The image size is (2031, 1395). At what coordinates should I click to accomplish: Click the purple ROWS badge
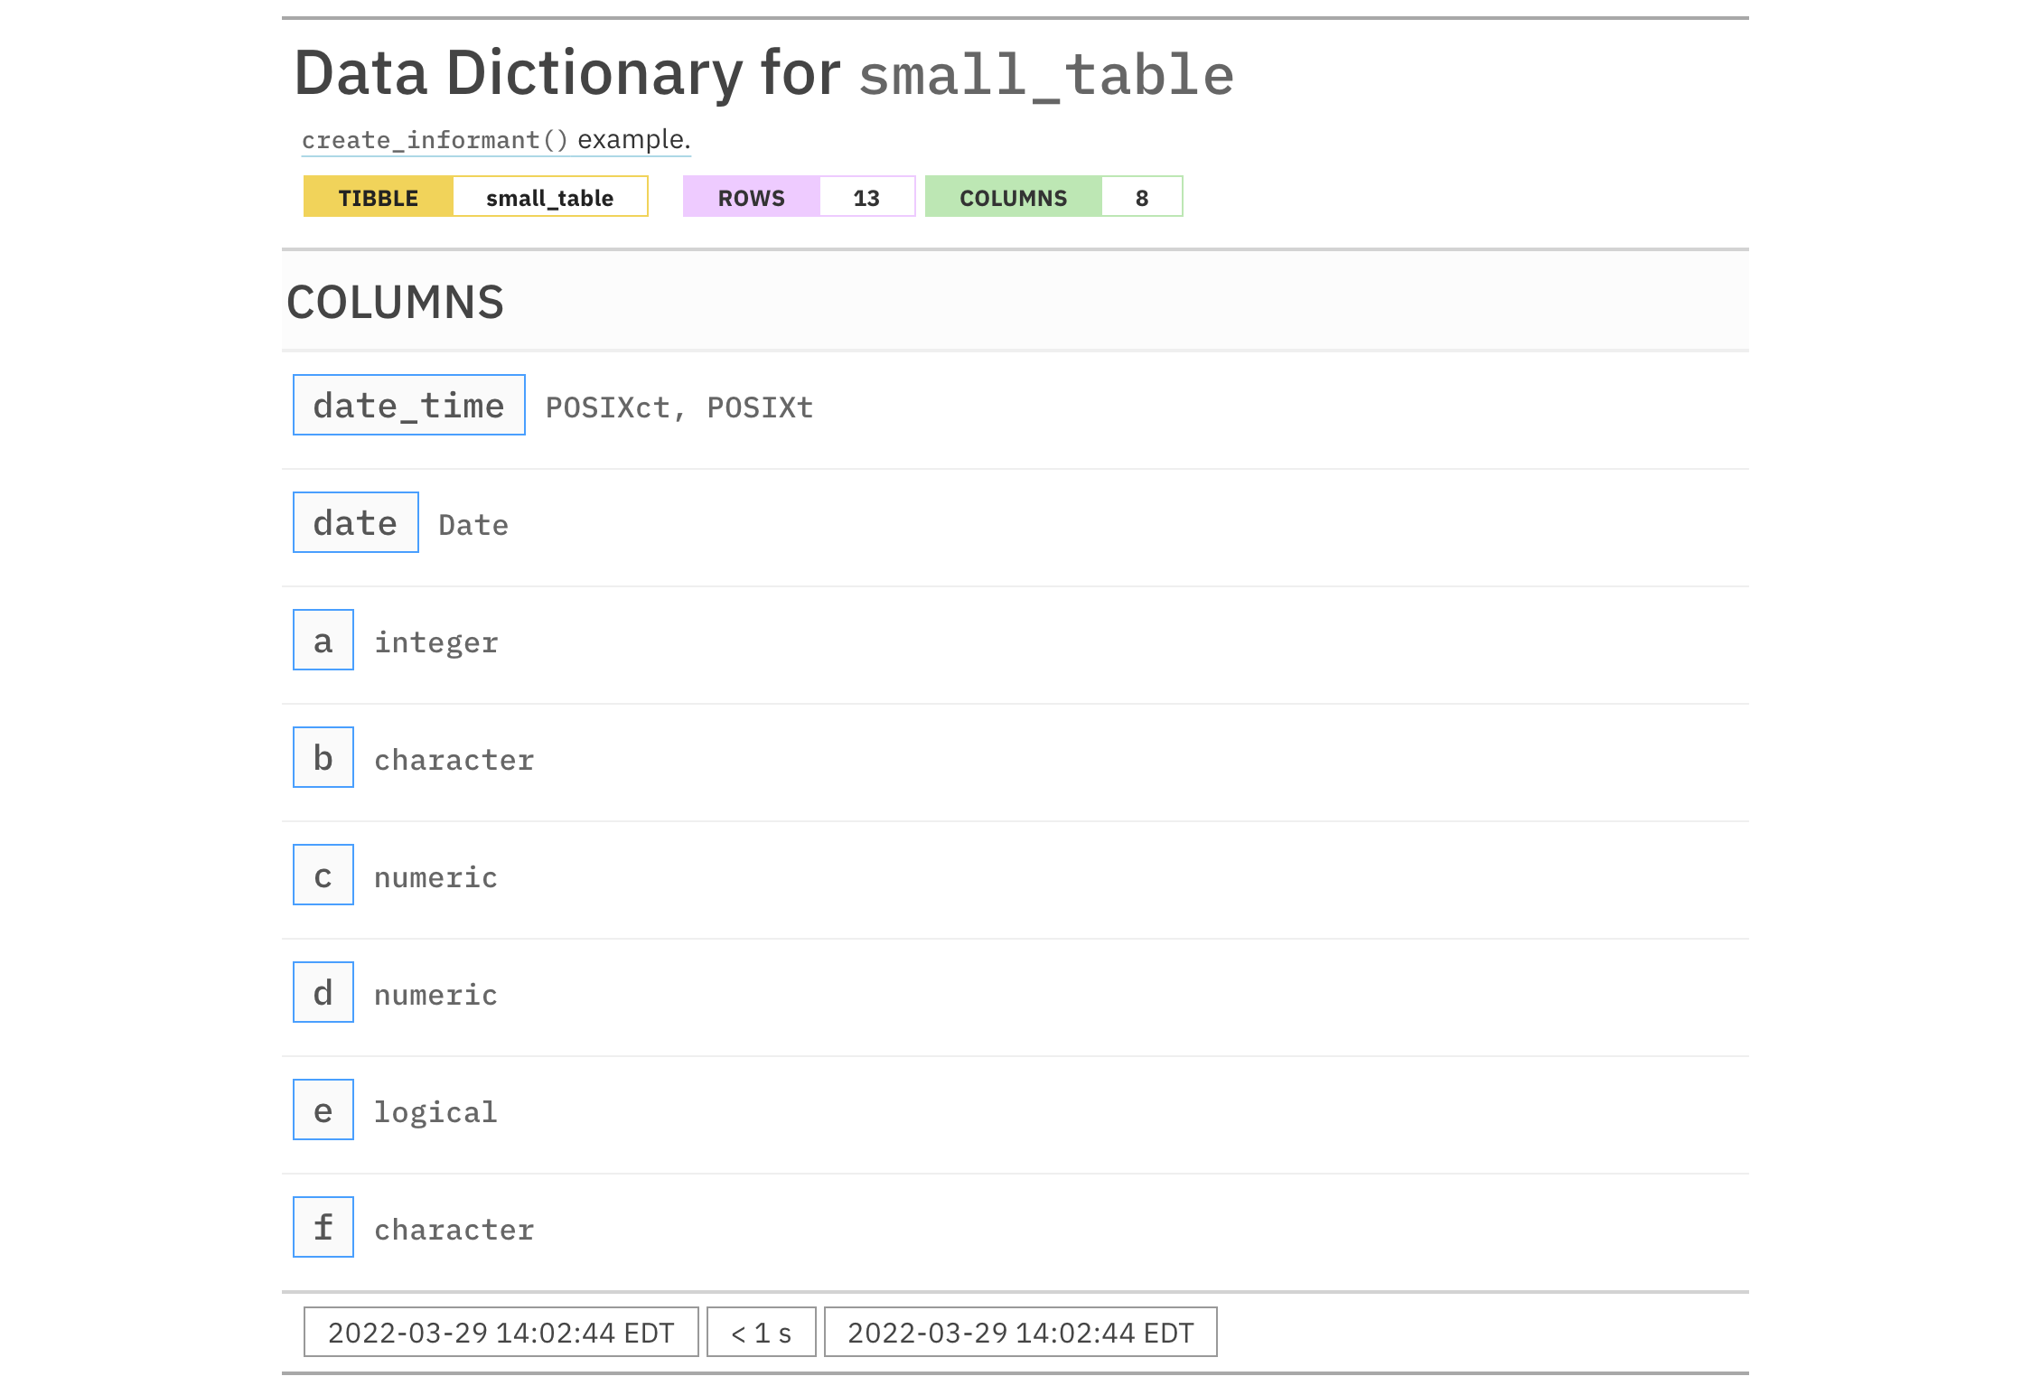(x=751, y=197)
